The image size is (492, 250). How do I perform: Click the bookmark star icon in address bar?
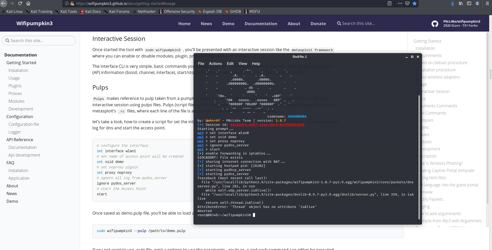coord(415,3)
